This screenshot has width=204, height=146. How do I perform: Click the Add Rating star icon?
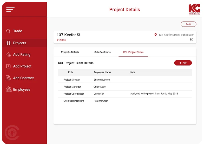8,55
